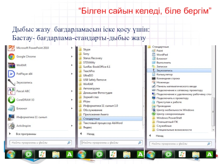
Task: Click Start orb under the left menu
Action: coord(11,154)
